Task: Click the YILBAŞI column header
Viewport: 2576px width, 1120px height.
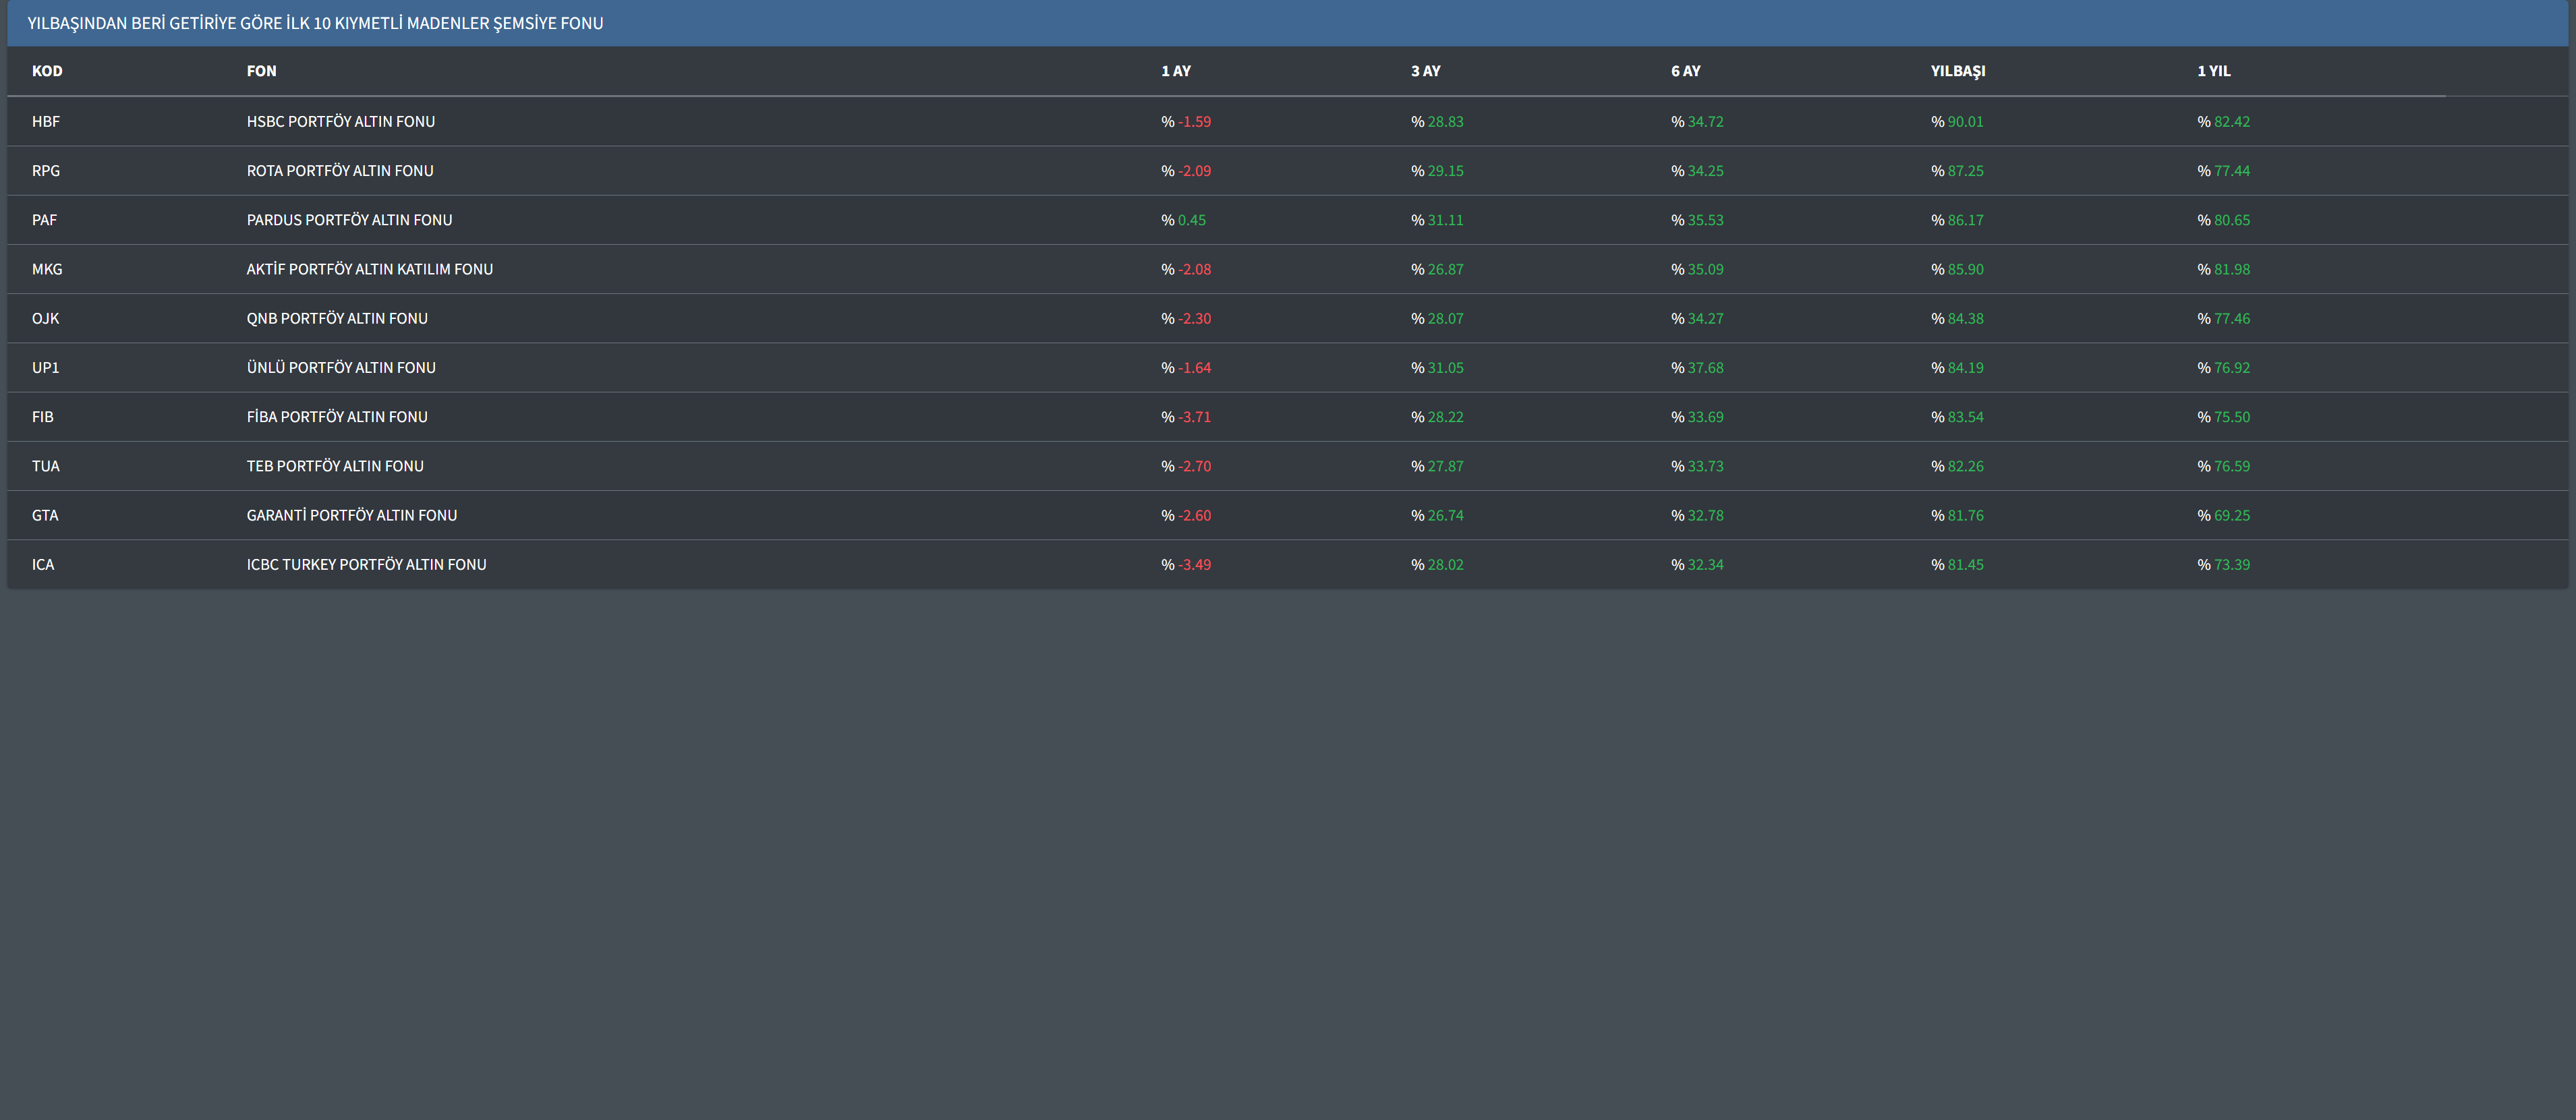Action: [1958, 71]
